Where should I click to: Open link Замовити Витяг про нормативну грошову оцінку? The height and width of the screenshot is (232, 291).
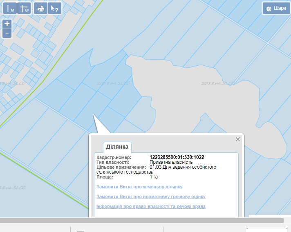point(151,196)
